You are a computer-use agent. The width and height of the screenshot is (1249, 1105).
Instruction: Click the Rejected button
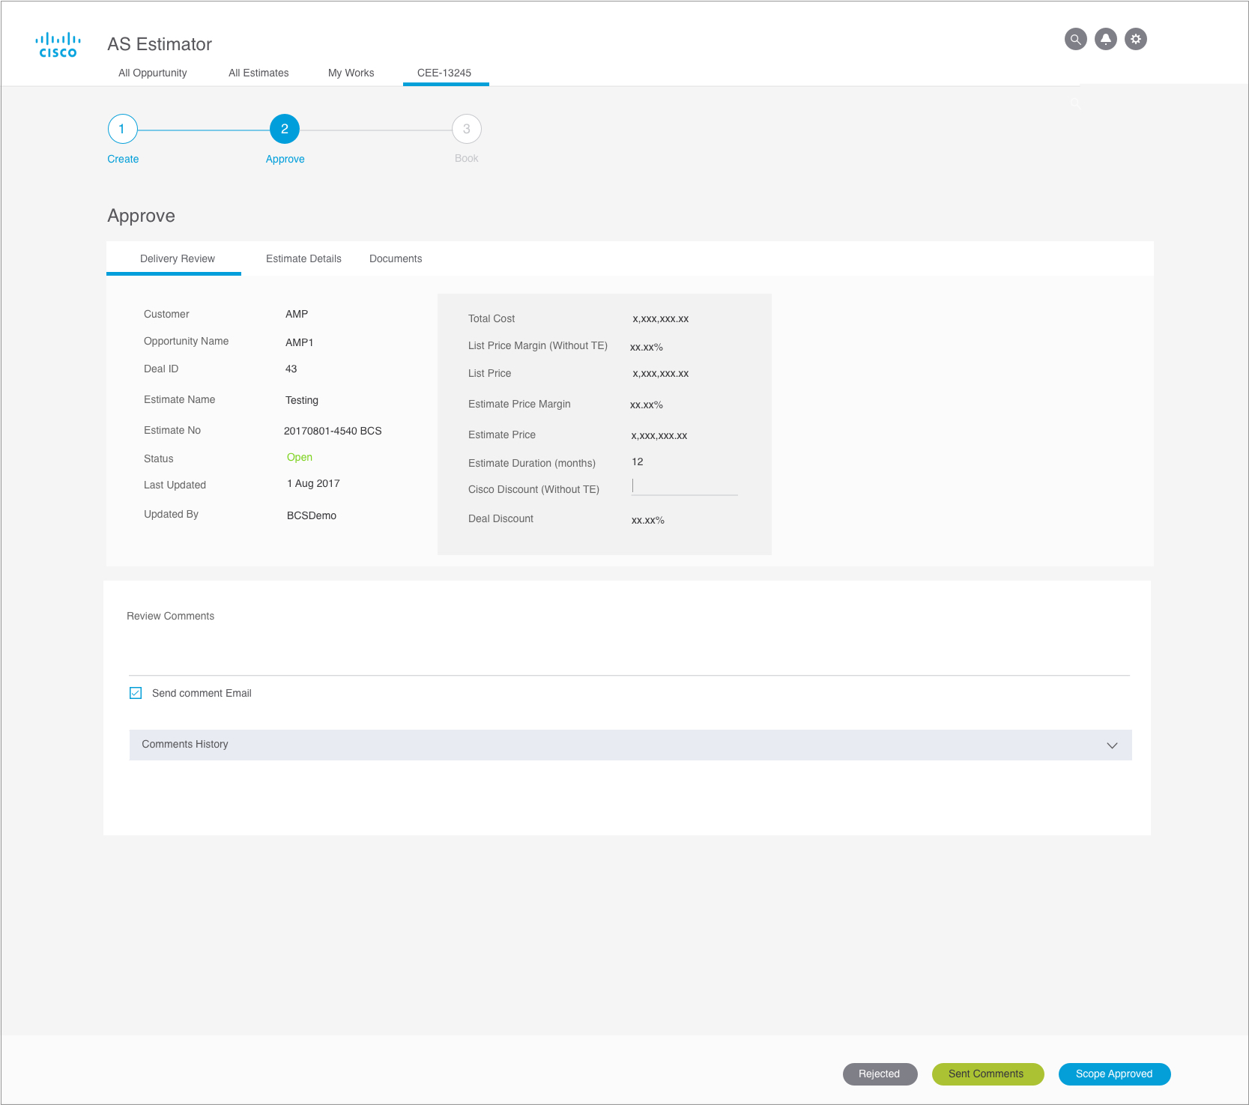click(880, 1074)
